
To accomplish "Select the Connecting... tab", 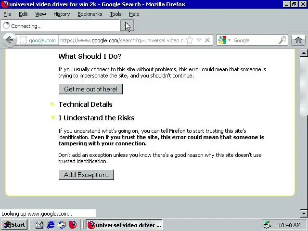I will [60, 26].
